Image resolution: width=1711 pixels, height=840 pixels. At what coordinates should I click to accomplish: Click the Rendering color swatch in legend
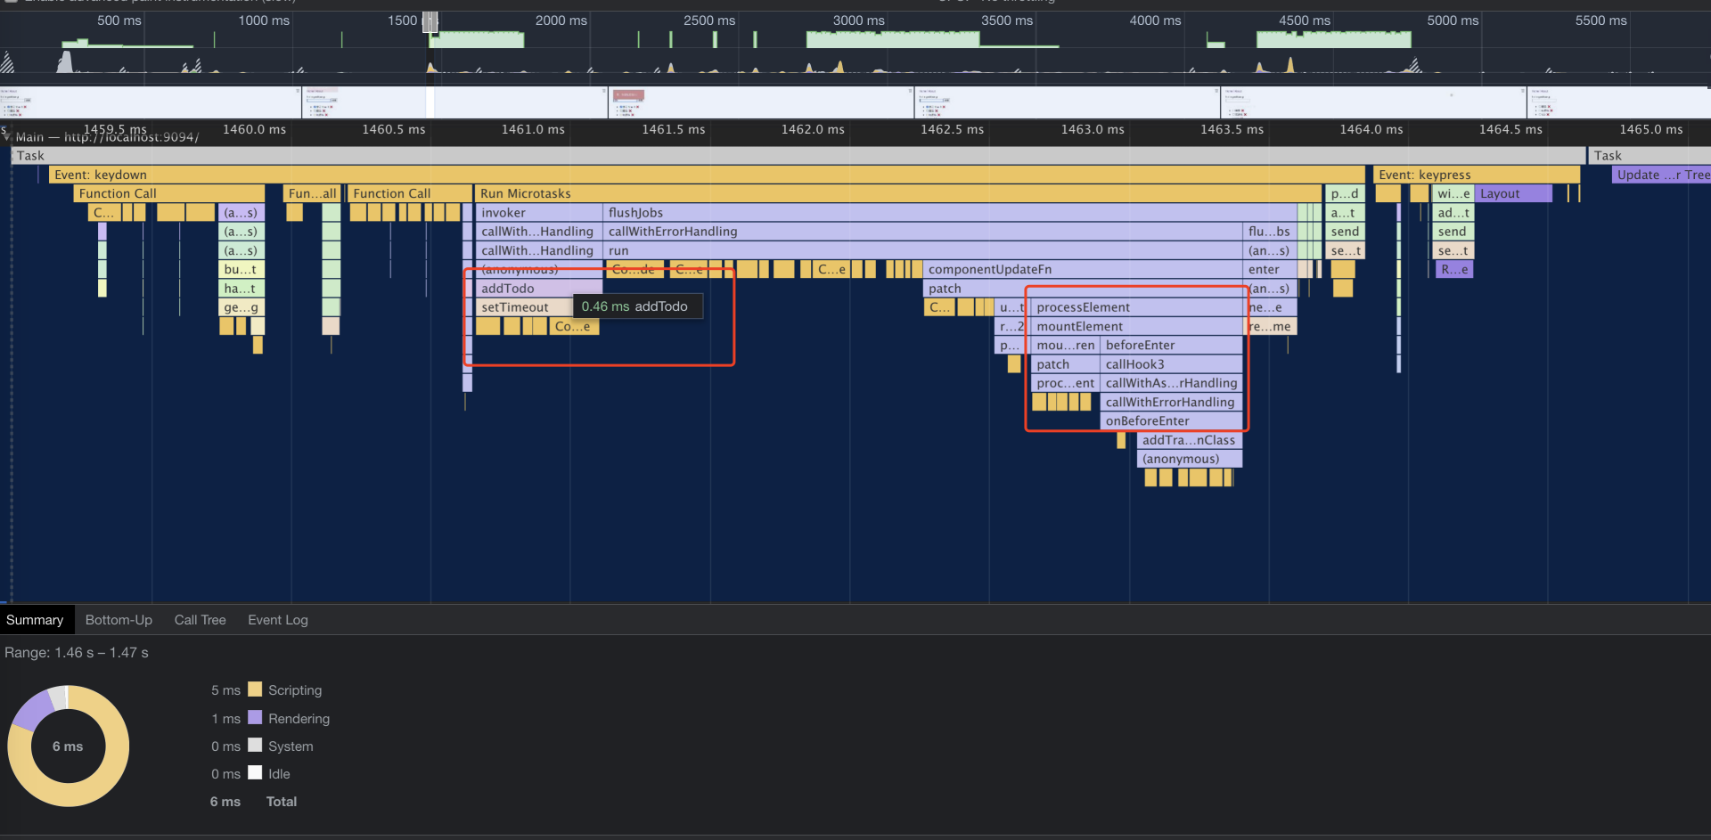coord(255,718)
